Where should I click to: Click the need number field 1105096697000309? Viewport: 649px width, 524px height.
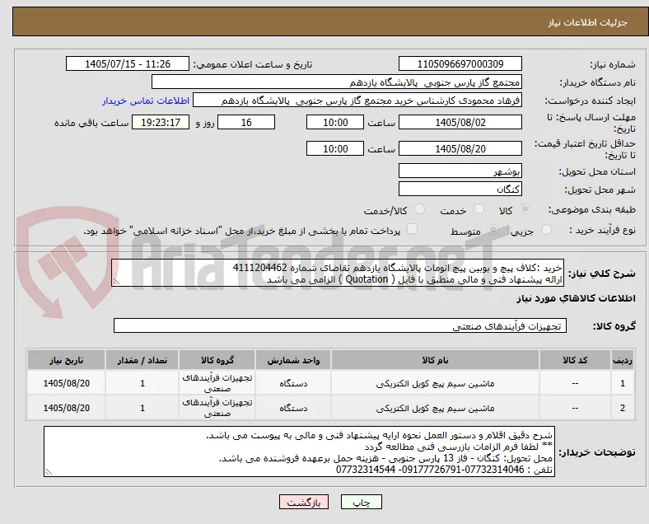coord(460,63)
